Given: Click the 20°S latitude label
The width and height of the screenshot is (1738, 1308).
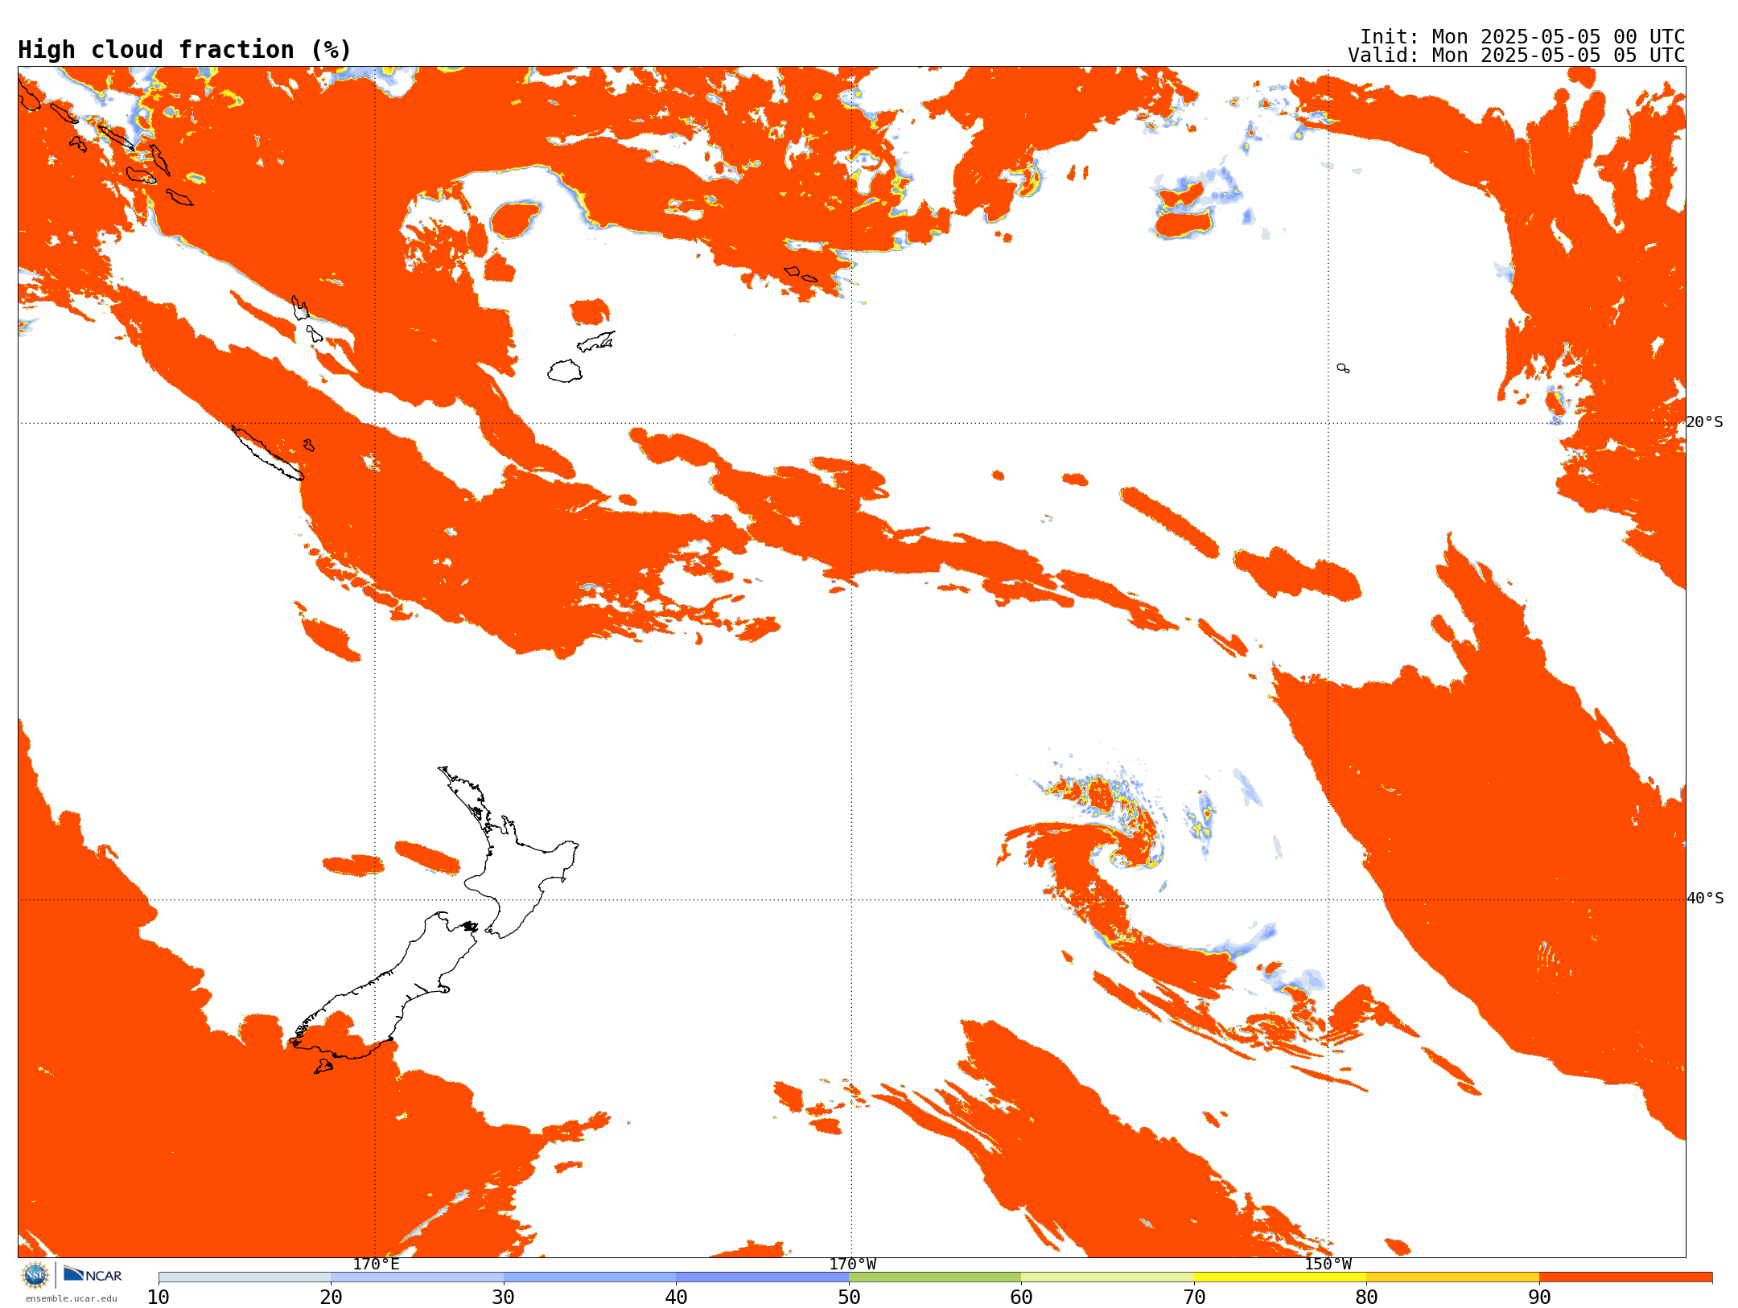Looking at the screenshot, I should (1704, 422).
